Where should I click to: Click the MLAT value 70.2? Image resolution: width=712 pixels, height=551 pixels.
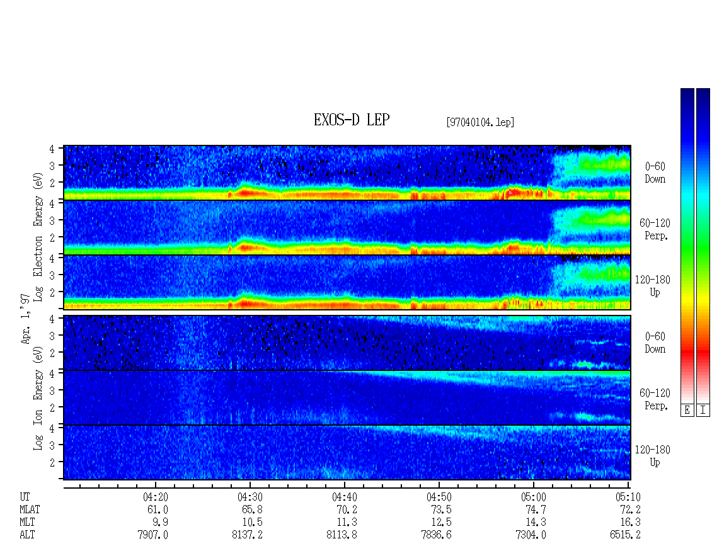coord(347,509)
